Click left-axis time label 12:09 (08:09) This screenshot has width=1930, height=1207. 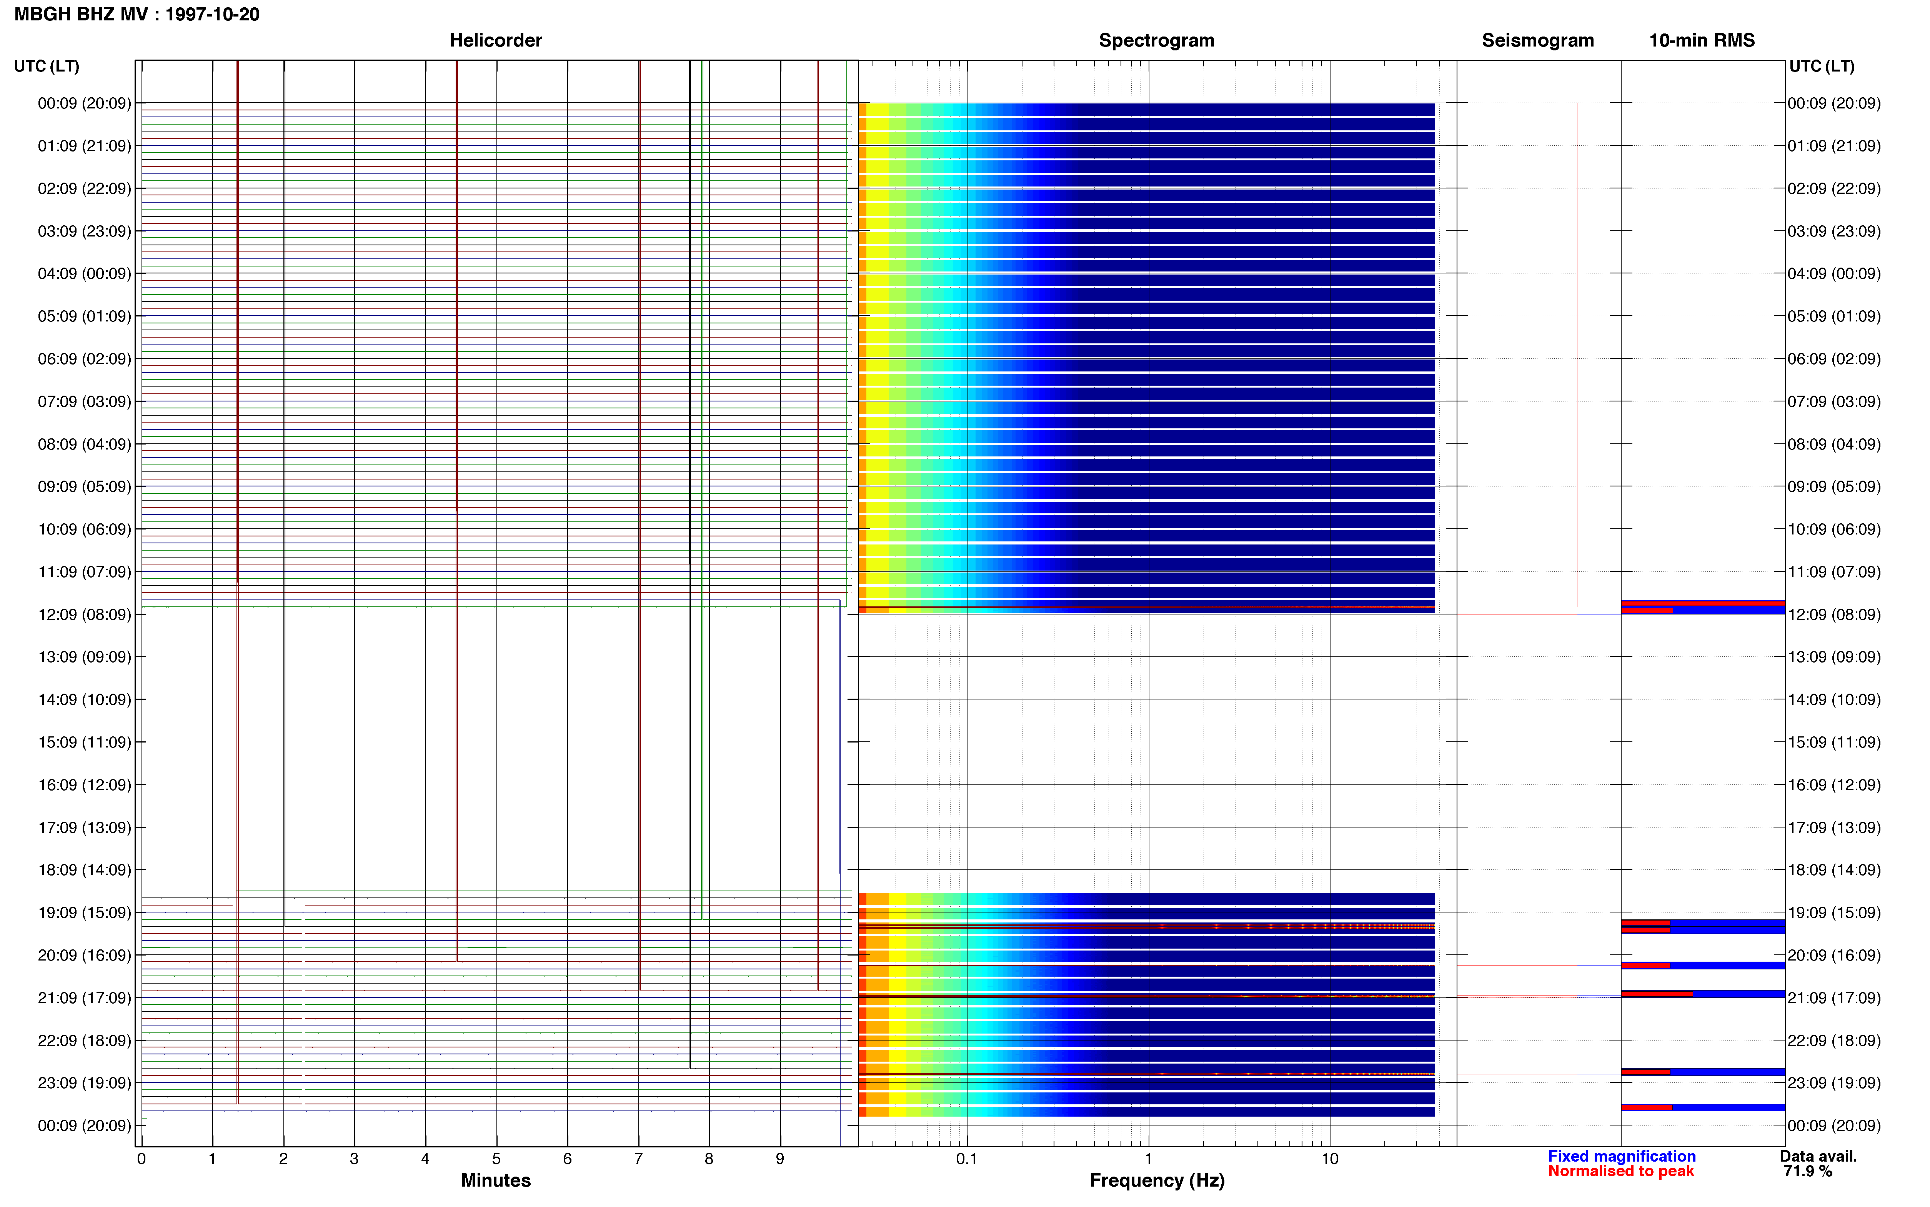85,615
